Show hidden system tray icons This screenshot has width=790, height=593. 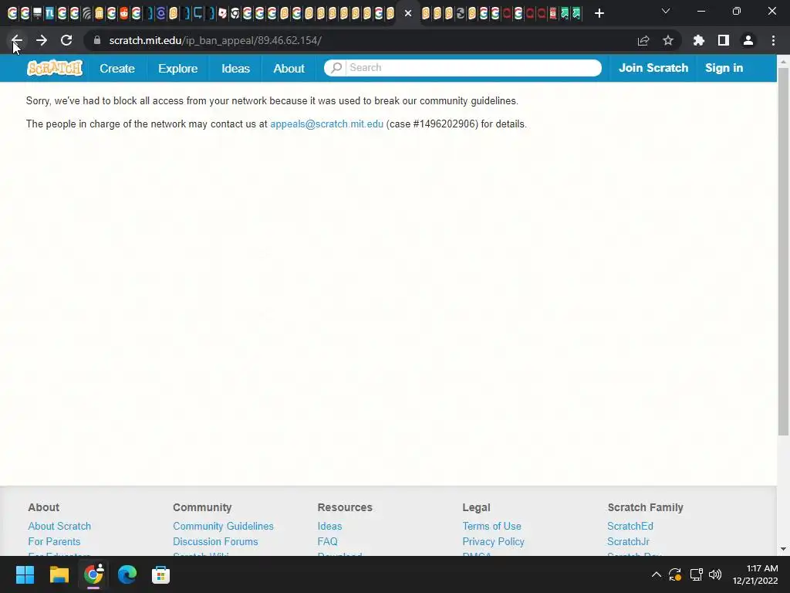(x=656, y=574)
